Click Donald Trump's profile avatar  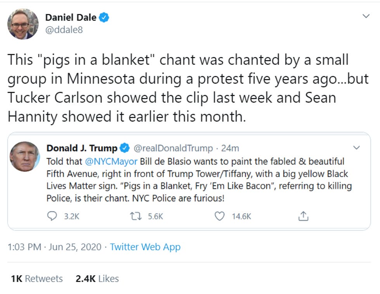26,150
